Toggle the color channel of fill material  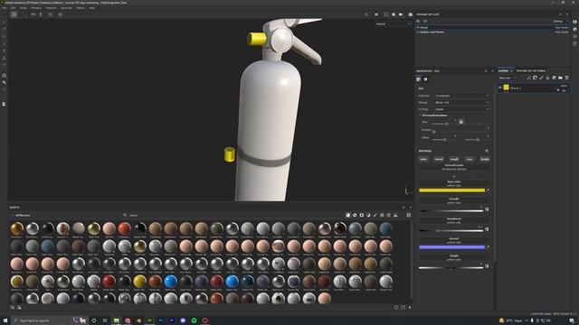(x=423, y=159)
